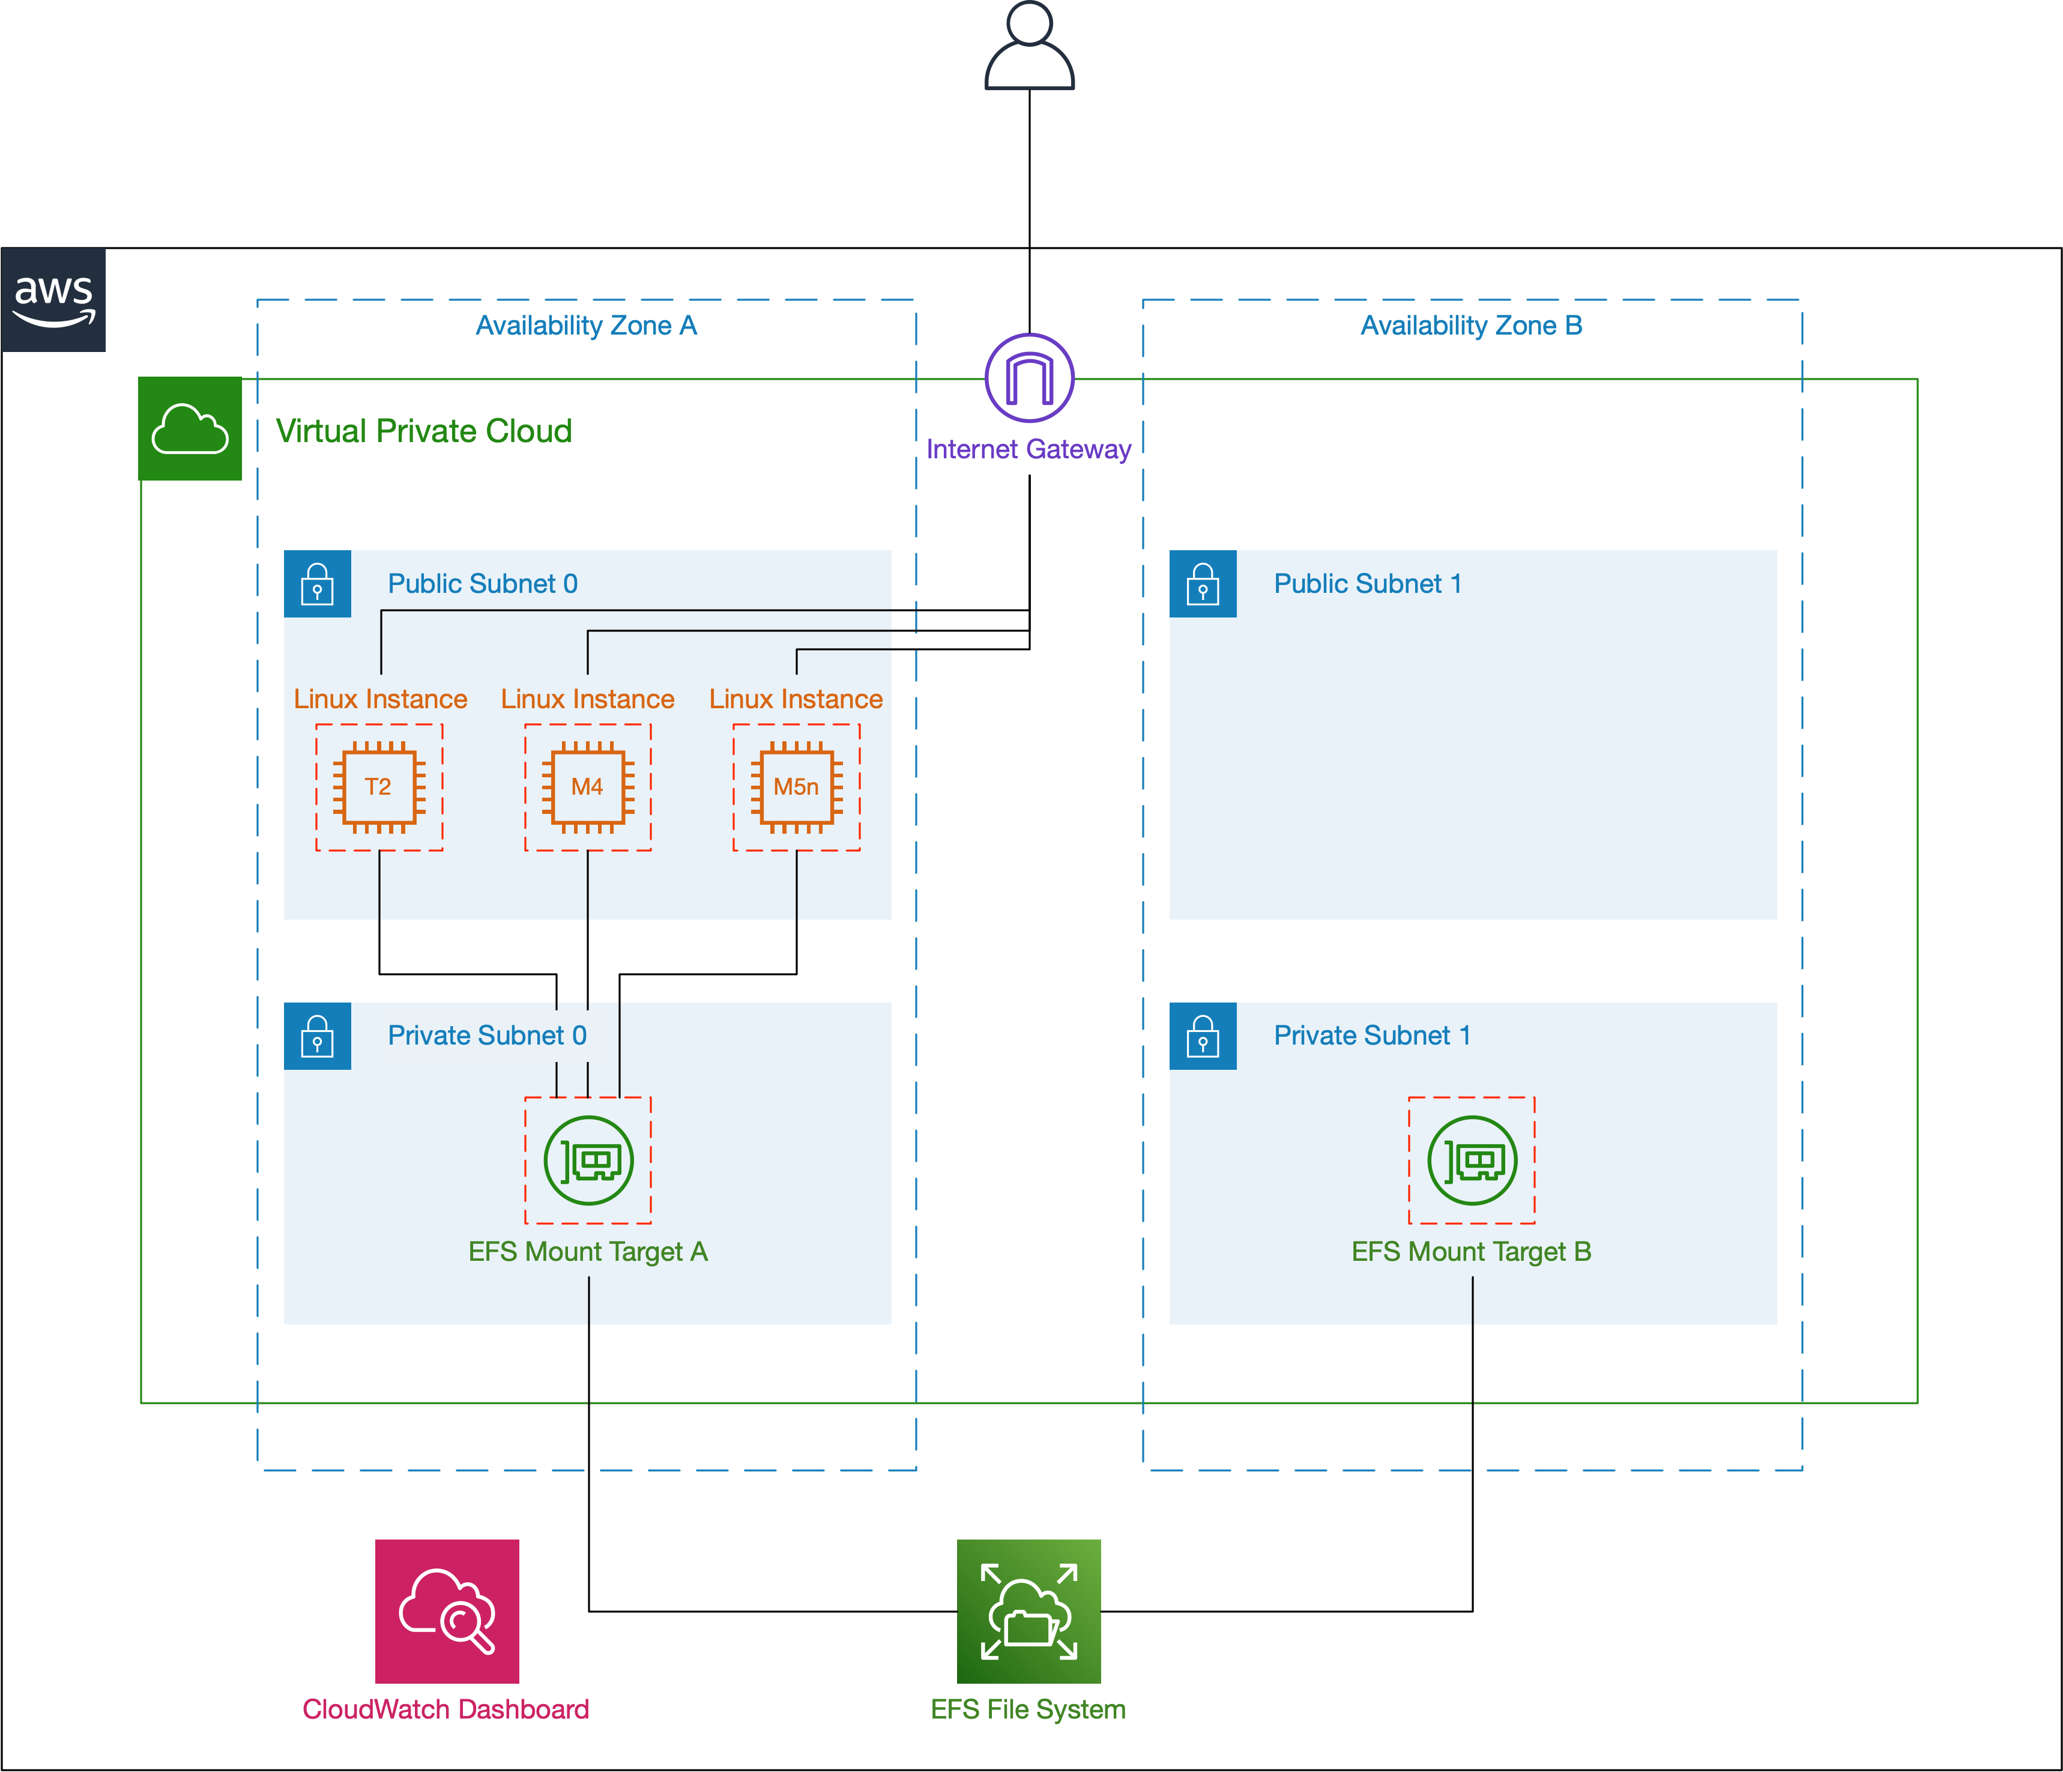Viewport: 2063px width, 1772px height.
Task: Select the EFS Mount Target B icon
Action: point(1472,1161)
